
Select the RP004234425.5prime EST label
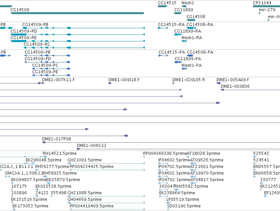pos(91,167)
